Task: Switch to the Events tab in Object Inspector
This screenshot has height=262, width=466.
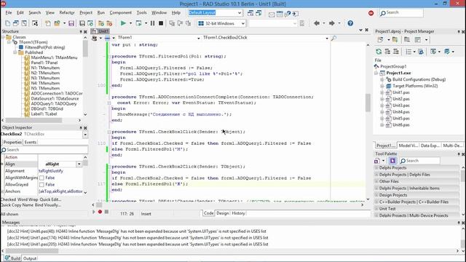Action: pos(31,143)
